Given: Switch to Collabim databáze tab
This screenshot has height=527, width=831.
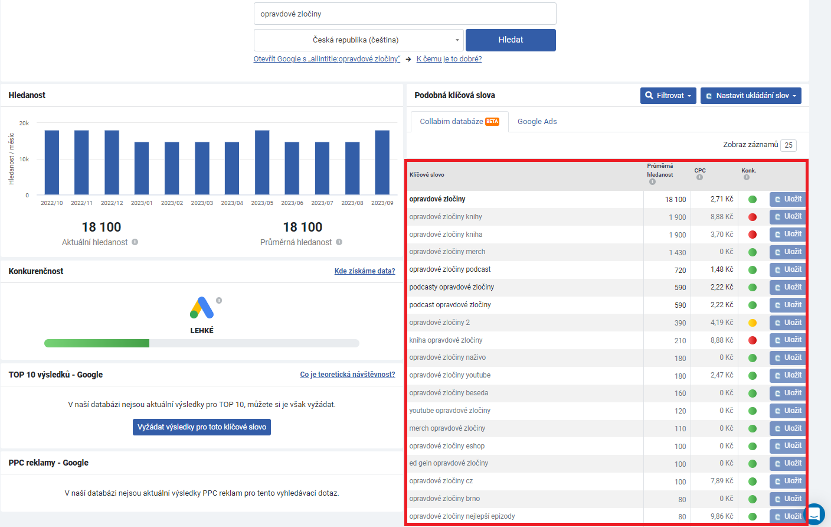Looking at the screenshot, I should coord(460,122).
